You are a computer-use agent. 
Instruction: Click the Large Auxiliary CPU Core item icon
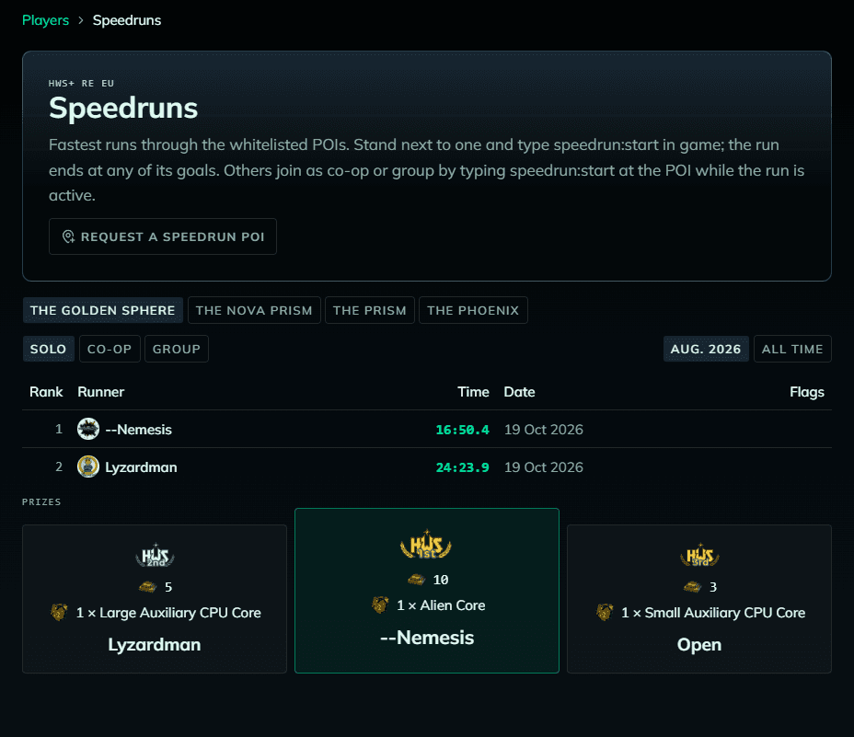pos(60,612)
